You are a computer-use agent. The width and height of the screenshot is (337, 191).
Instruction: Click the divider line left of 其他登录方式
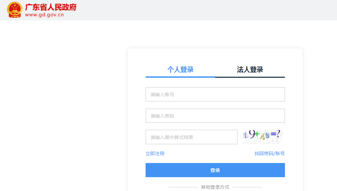pos(183,187)
